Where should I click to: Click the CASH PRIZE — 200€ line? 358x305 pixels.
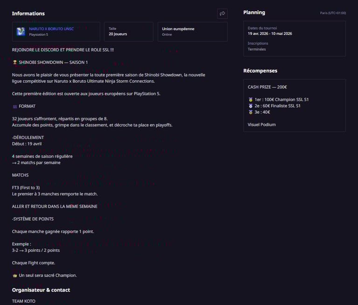(x=267, y=87)
